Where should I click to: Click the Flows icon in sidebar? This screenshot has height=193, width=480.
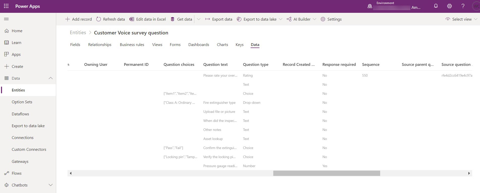click(x=7, y=173)
